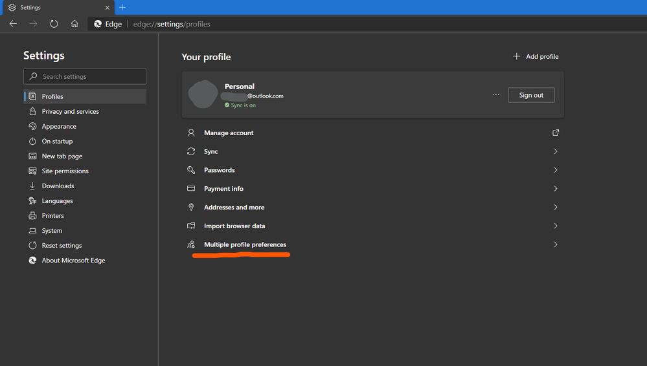Open a new tab with plus icon

(x=122, y=7)
